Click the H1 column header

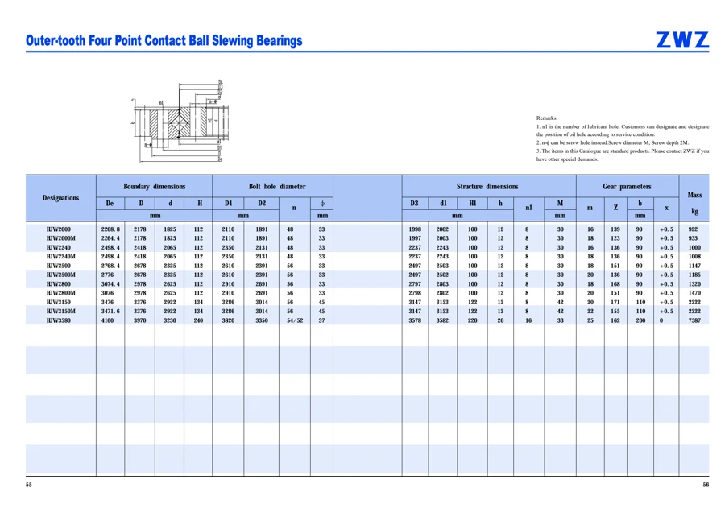point(473,204)
